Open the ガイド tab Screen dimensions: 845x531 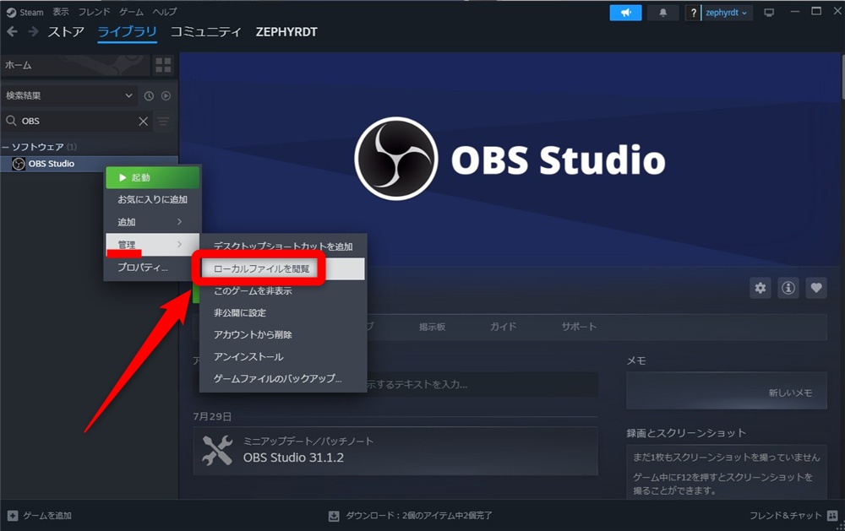(x=503, y=327)
